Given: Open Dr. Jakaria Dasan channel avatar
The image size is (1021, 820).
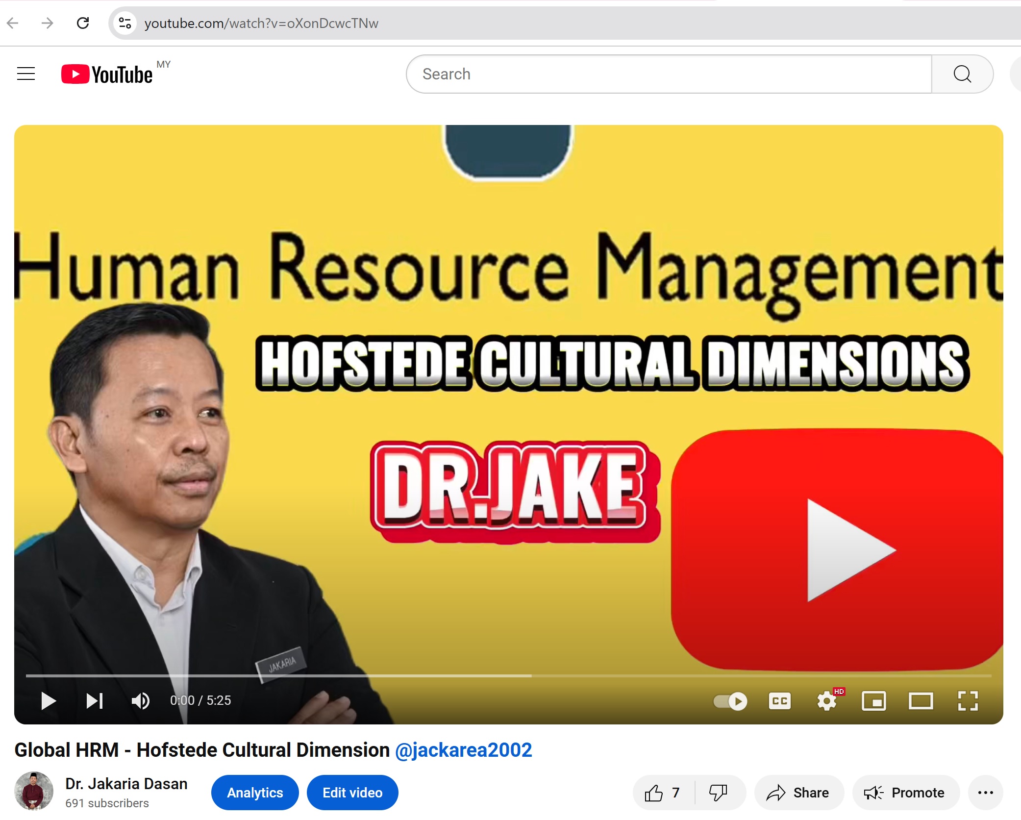Looking at the screenshot, I should point(34,791).
